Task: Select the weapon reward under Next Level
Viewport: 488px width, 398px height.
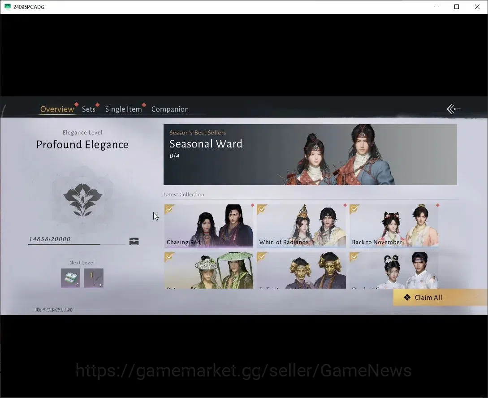Action: tap(94, 278)
